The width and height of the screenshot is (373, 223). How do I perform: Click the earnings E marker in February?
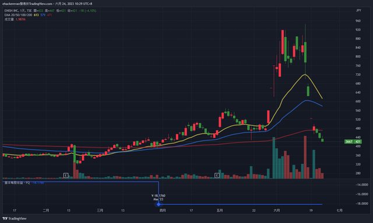pos(66,175)
